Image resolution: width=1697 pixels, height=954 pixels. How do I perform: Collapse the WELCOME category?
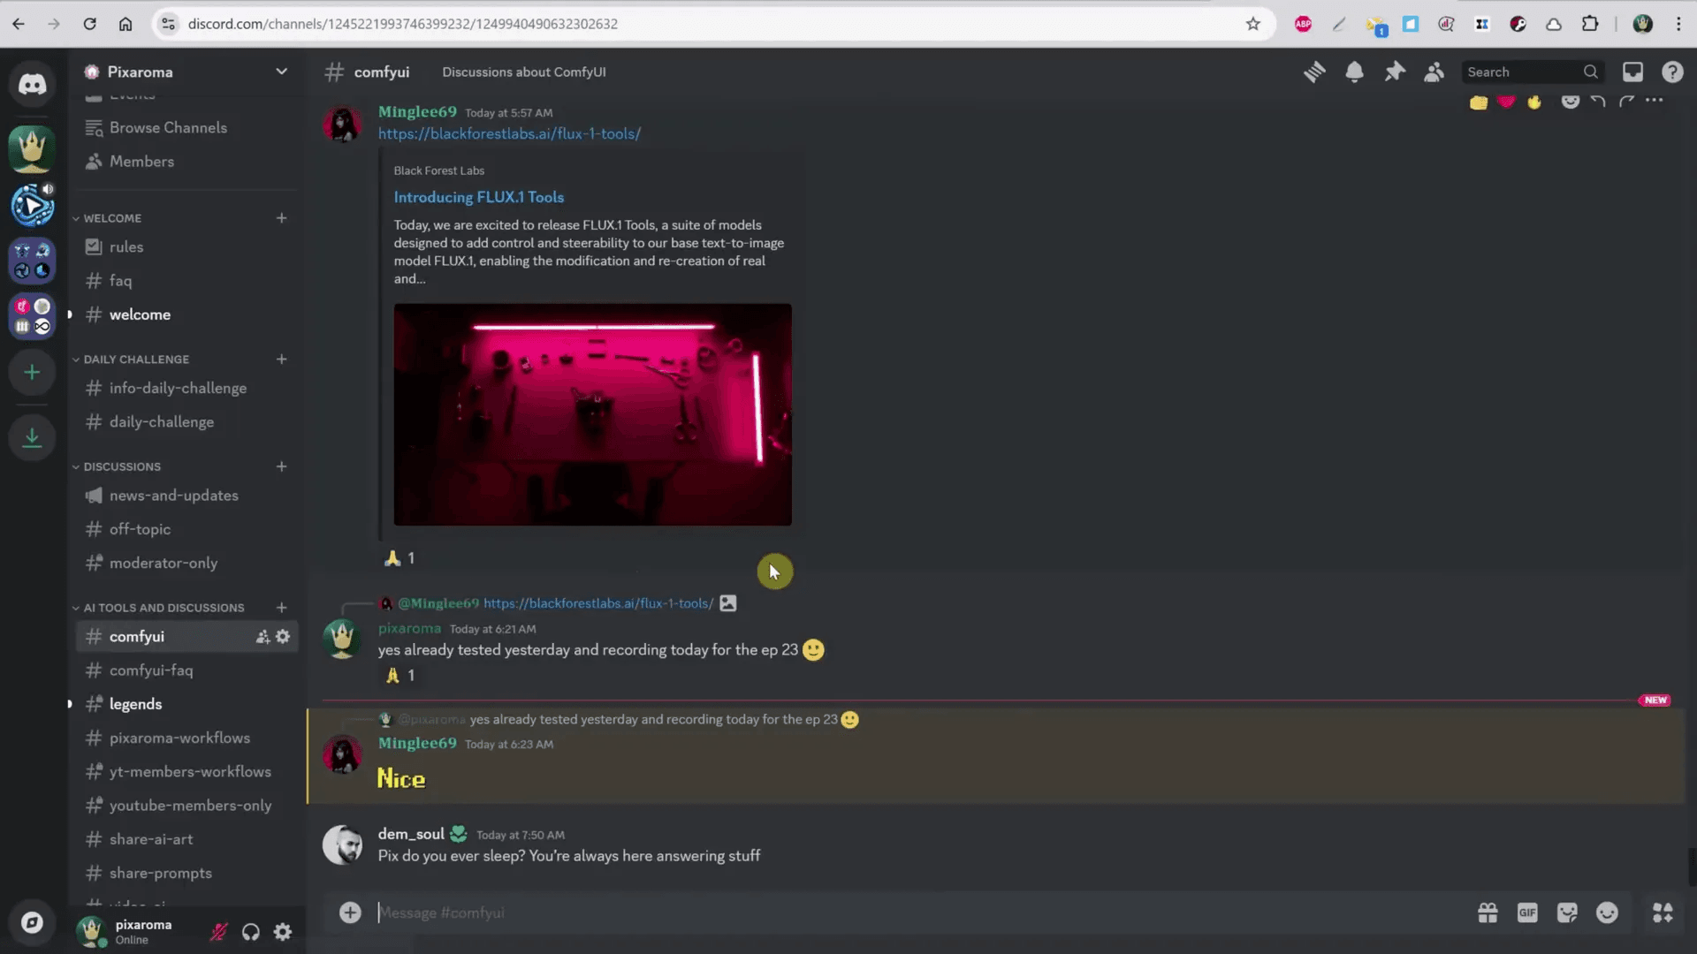(x=106, y=218)
